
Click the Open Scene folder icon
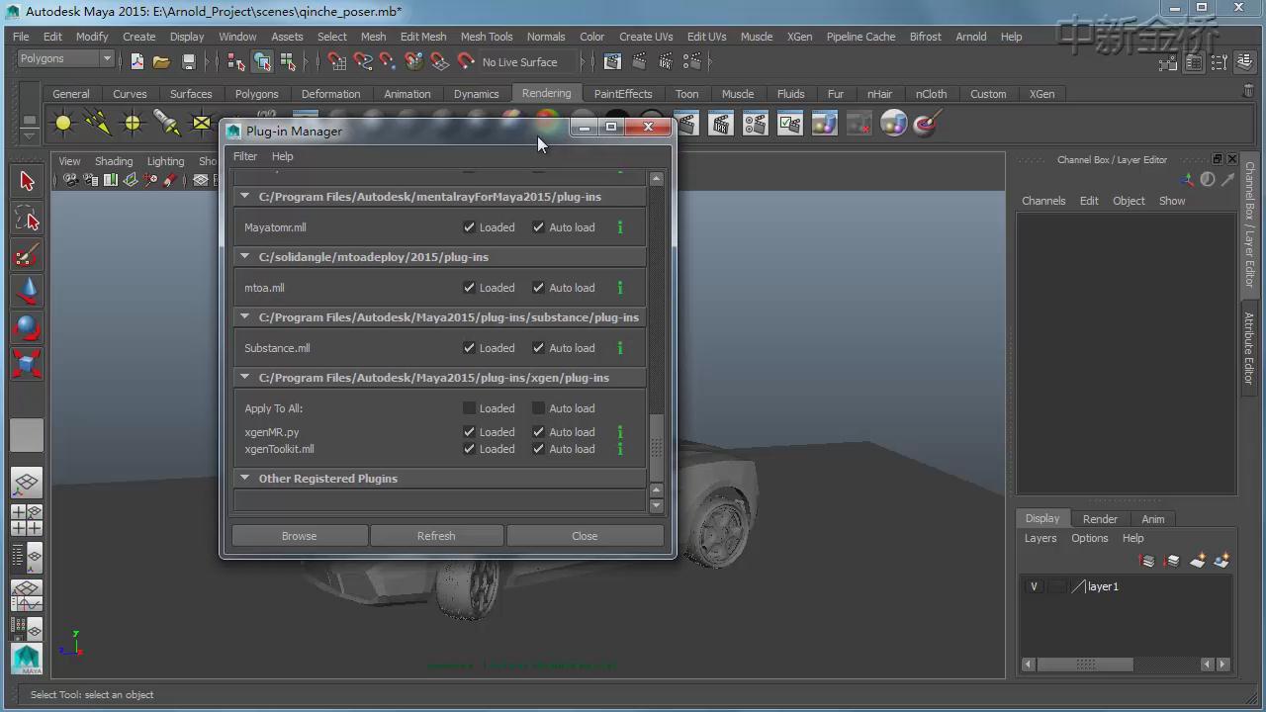click(161, 61)
